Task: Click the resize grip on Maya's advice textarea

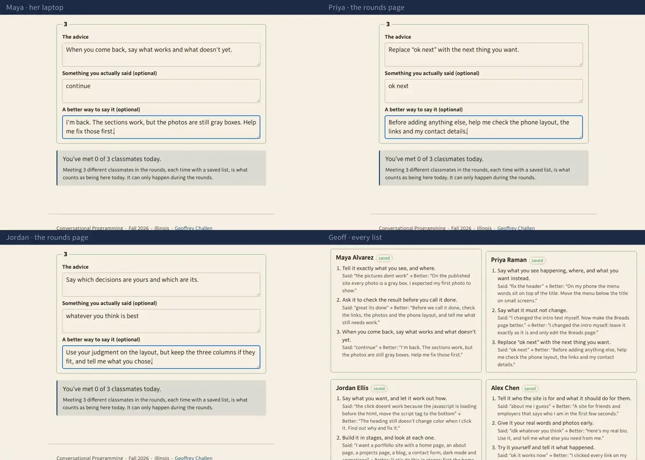Action: [x=257, y=63]
